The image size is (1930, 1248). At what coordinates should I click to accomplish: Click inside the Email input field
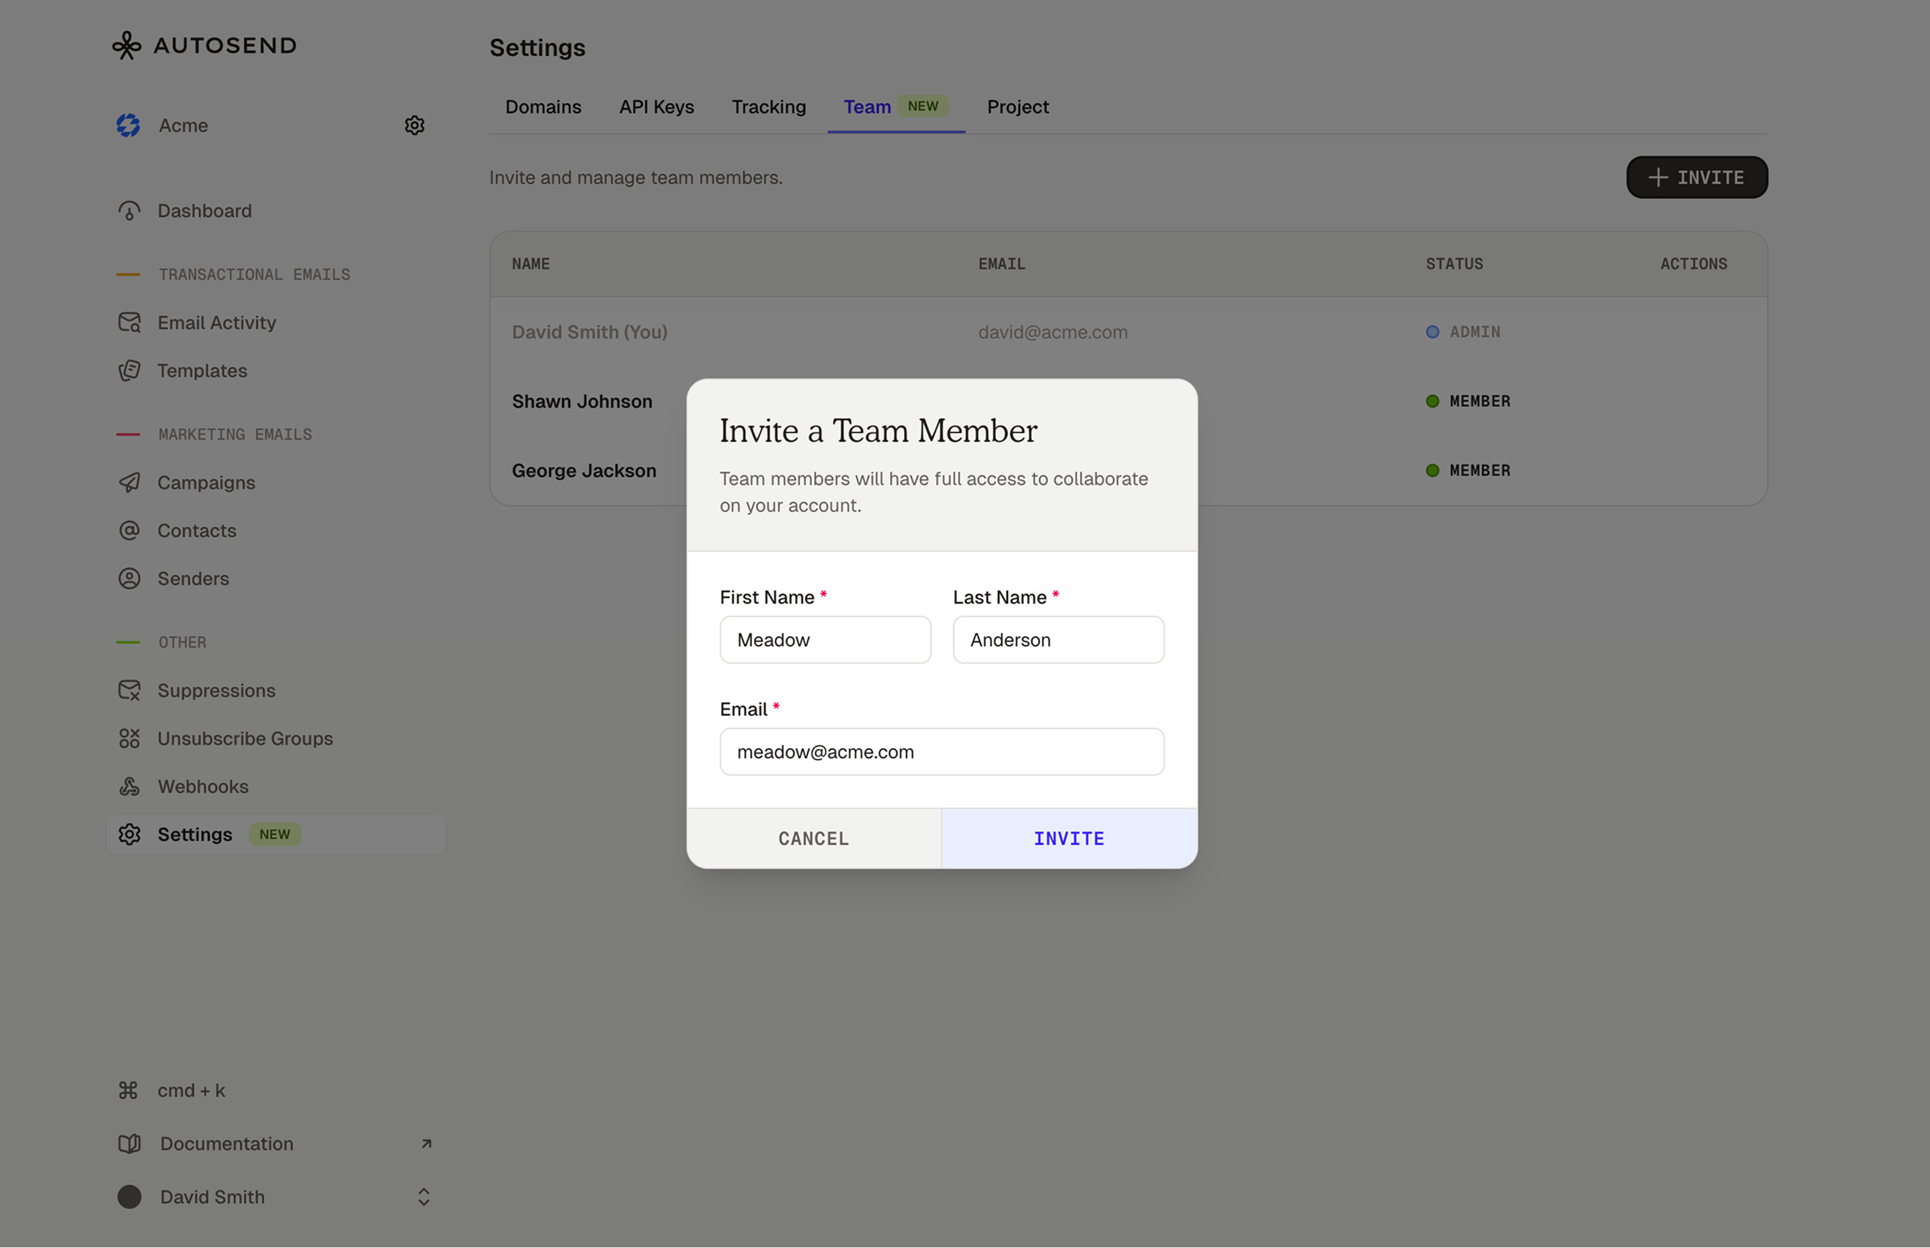click(942, 751)
